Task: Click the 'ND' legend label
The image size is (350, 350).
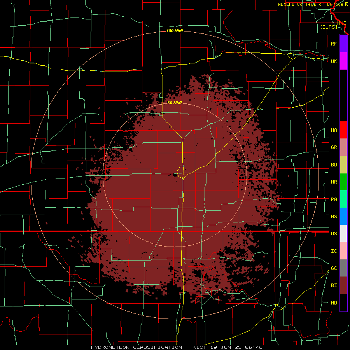Action: click(x=334, y=303)
